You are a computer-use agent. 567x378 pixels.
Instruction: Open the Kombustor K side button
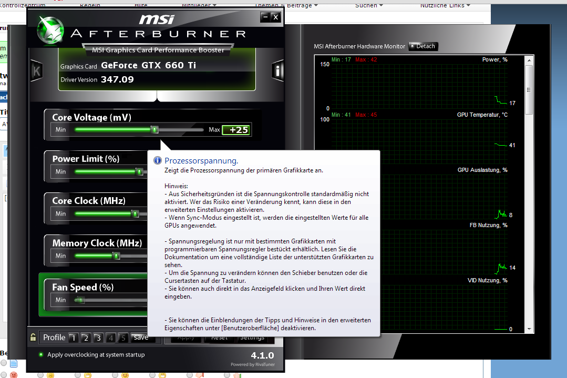coord(37,70)
